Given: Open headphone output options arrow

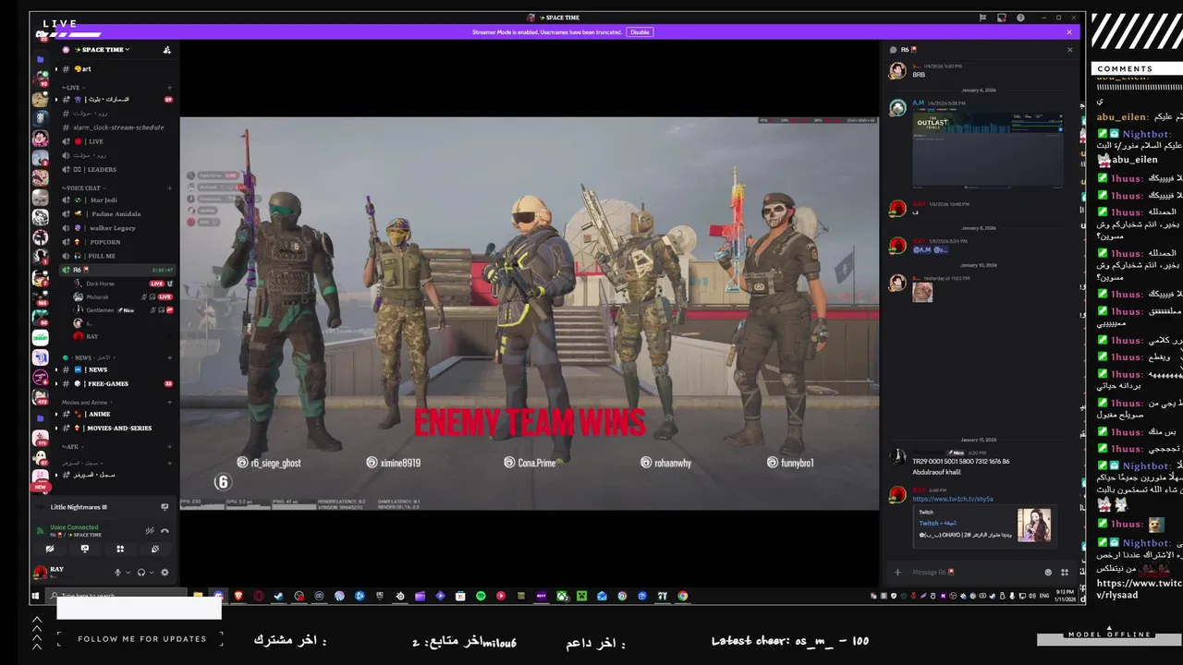Looking at the screenshot, I should click(152, 573).
